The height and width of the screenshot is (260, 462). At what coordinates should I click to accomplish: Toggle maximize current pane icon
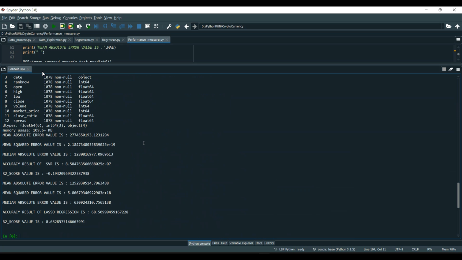tap(156, 26)
